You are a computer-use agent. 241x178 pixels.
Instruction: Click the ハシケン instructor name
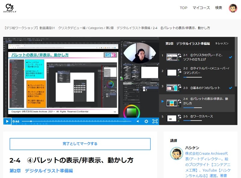pos(192,147)
